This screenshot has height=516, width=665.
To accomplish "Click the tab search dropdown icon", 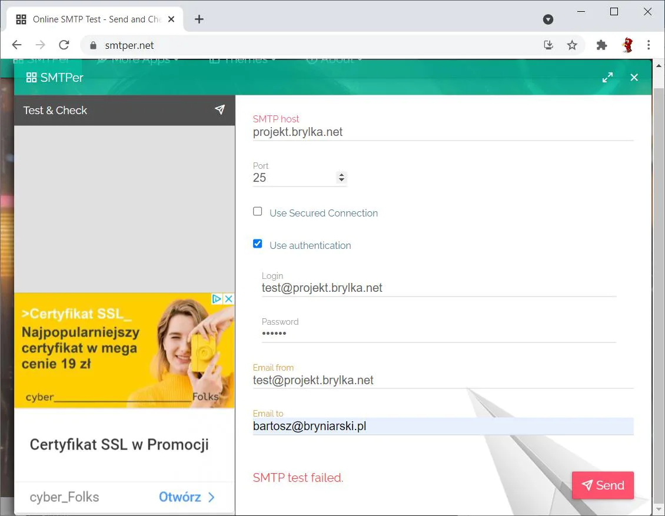I will pyautogui.click(x=548, y=19).
